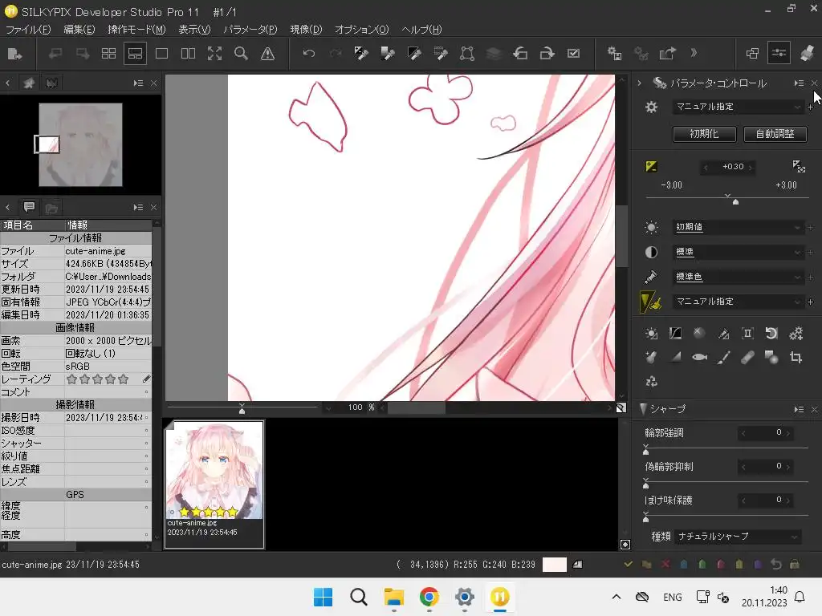Collapse the パラメータ・コントロール panel chevron

point(639,83)
